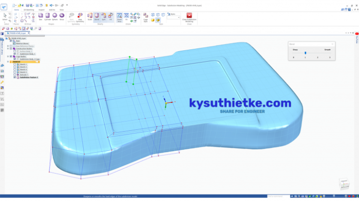359x201 pixels.
Task: Select the yellow shaded style icon
Action: coord(153,20)
